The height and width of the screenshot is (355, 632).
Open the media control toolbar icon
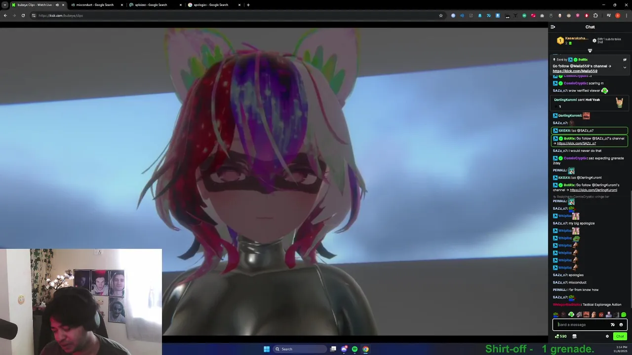(609, 15)
